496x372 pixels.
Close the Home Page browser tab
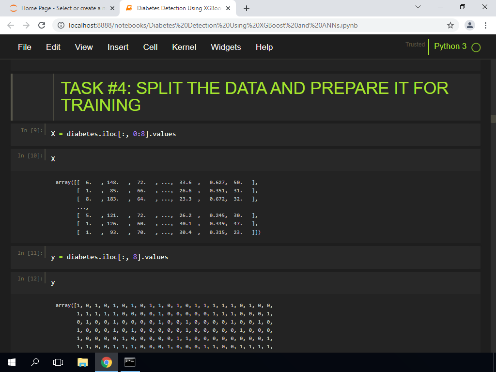click(112, 9)
